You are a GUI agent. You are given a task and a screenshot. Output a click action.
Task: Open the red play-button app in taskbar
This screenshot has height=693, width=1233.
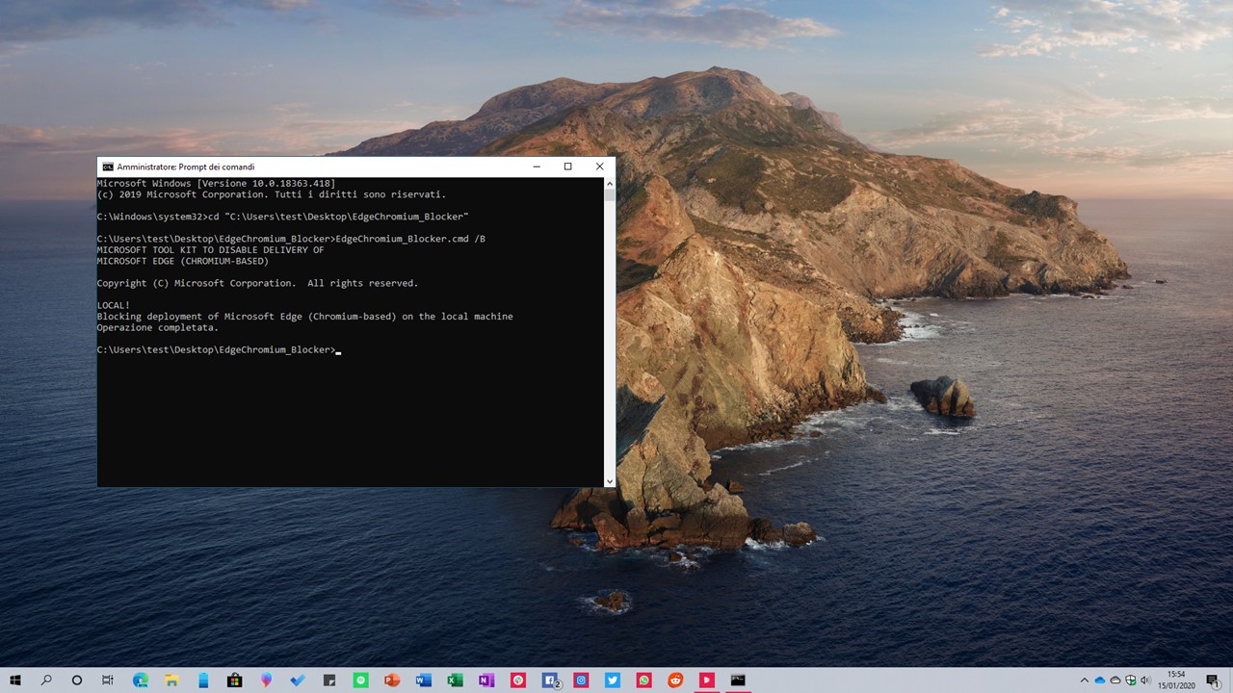pyautogui.click(x=707, y=680)
